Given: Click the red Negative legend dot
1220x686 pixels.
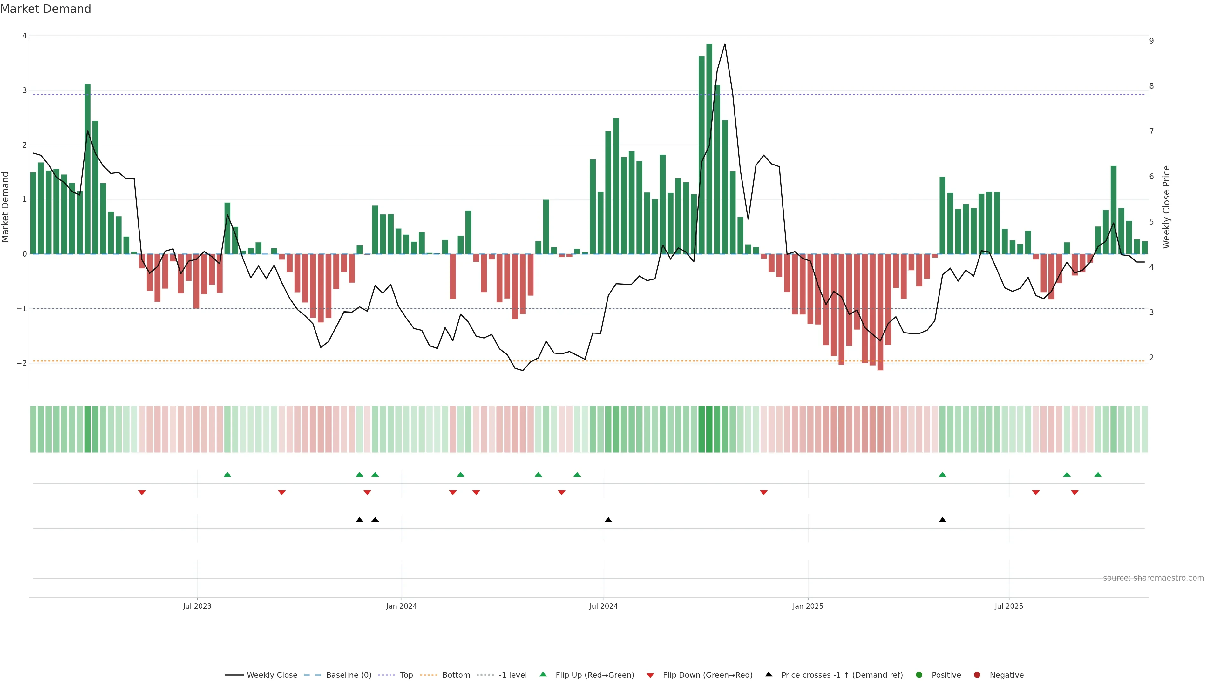Looking at the screenshot, I should click(x=977, y=675).
